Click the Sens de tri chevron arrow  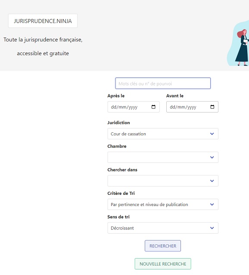pyautogui.click(x=212, y=228)
